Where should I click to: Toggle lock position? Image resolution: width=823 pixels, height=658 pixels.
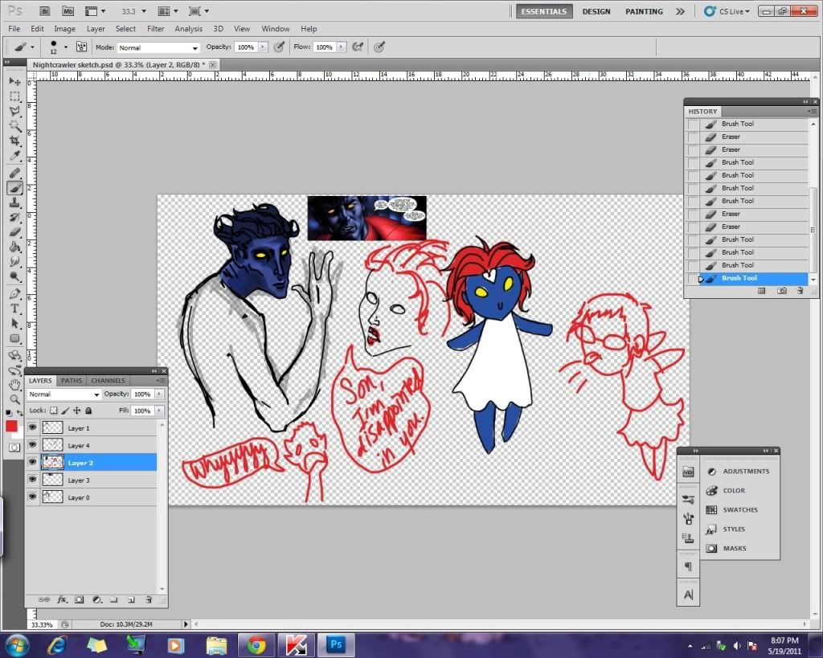(x=76, y=411)
